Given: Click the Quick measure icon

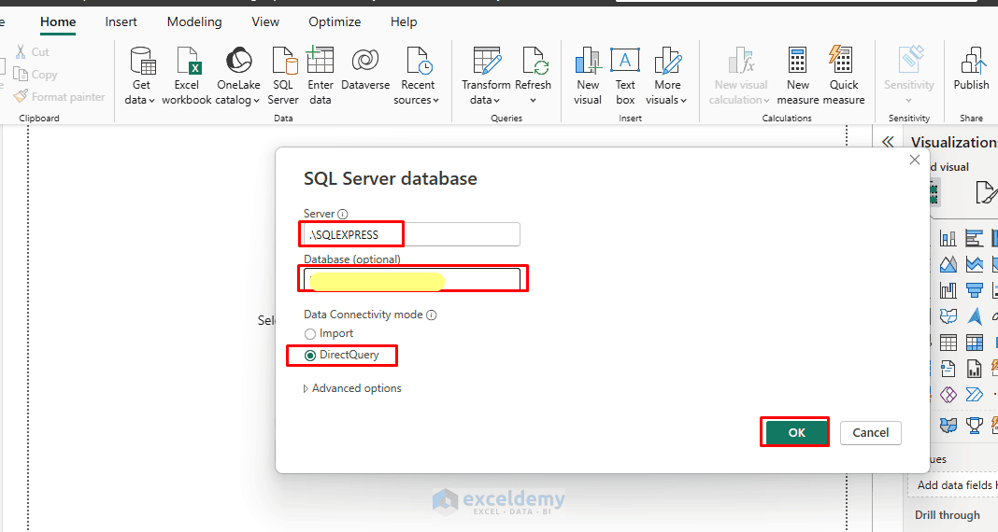Looking at the screenshot, I should coord(841,60).
